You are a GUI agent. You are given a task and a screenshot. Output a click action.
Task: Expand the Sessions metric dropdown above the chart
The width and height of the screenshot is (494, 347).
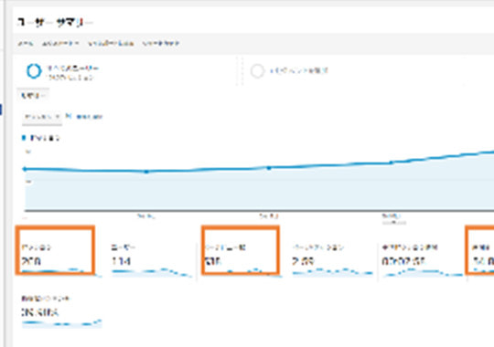click(42, 117)
